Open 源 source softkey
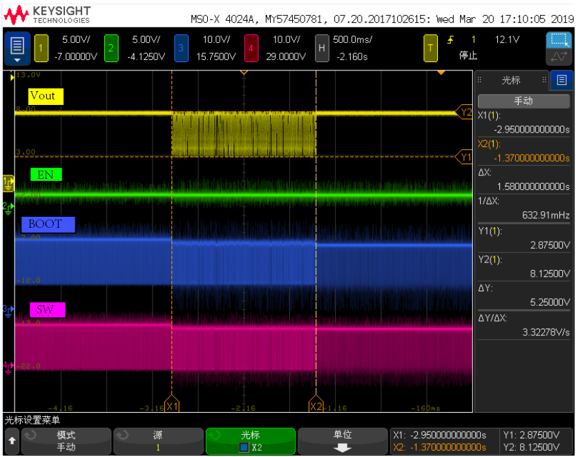The image size is (576, 457). click(158, 441)
